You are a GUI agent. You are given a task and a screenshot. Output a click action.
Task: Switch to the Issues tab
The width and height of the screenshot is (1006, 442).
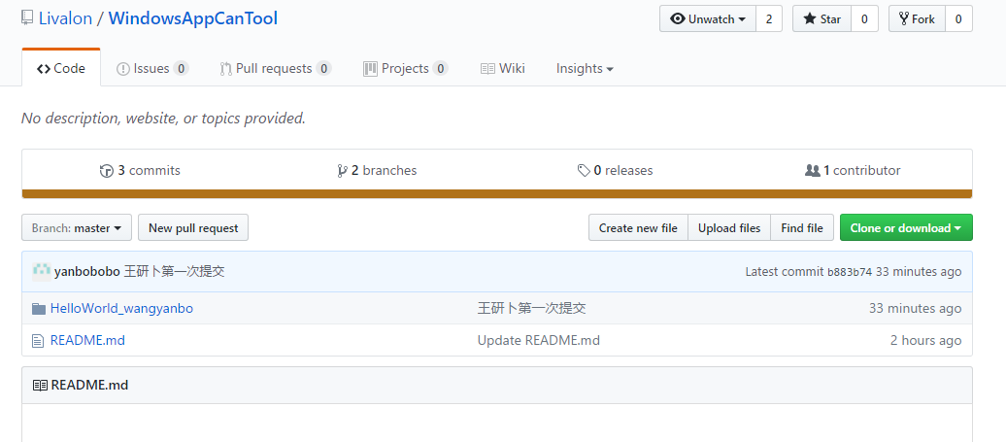coord(152,68)
